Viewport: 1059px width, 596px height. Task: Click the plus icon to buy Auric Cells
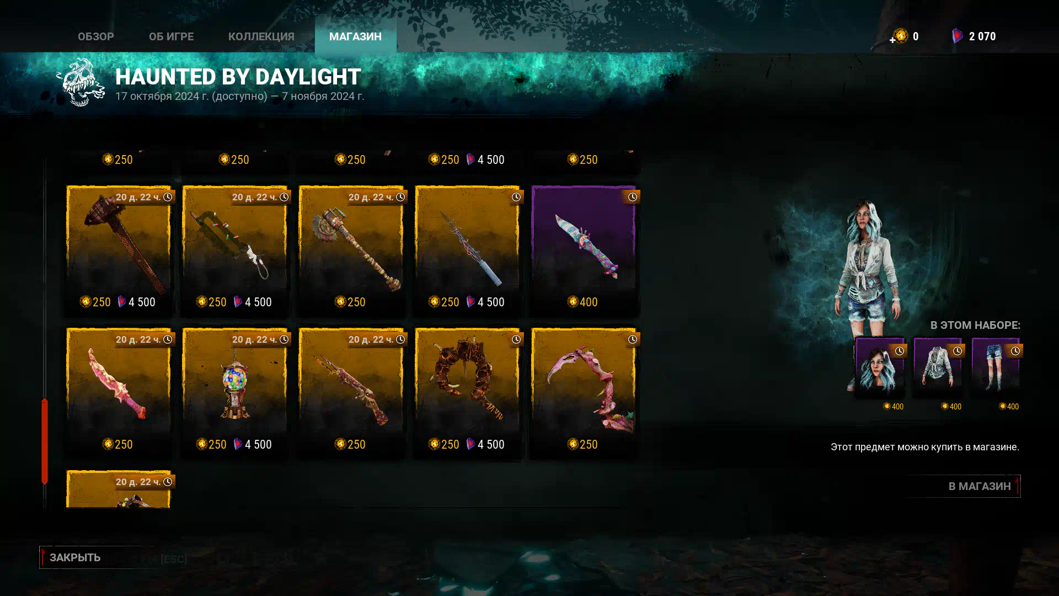click(x=892, y=40)
